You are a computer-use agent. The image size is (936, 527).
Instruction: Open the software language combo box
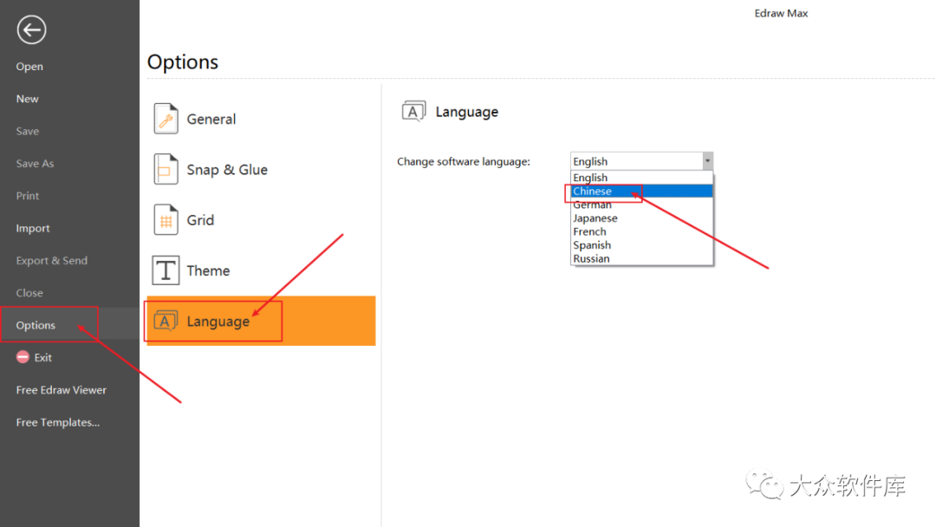pyautogui.click(x=641, y=161)
